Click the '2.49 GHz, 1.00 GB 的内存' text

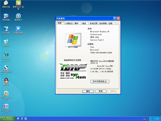tap(102, 72)
